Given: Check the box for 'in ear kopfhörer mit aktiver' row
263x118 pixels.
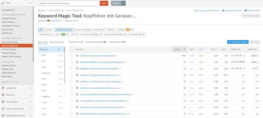Looking at the screenshot, I should click(72, 101).
